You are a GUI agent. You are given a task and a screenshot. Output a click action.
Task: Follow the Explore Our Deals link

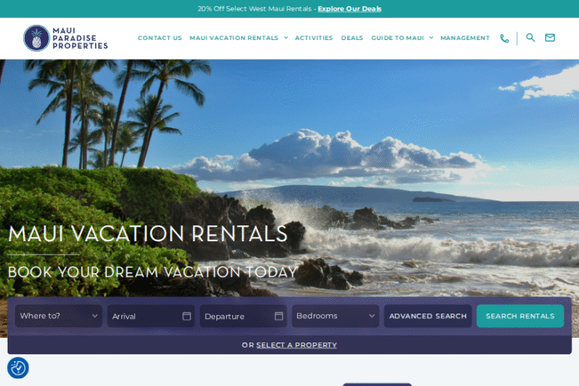pyautogui.click(x=349, y=9)
